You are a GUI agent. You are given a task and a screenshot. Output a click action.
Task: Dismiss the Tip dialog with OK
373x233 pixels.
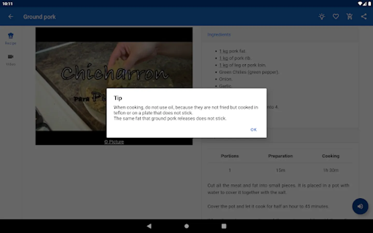[x=253, y=130]
